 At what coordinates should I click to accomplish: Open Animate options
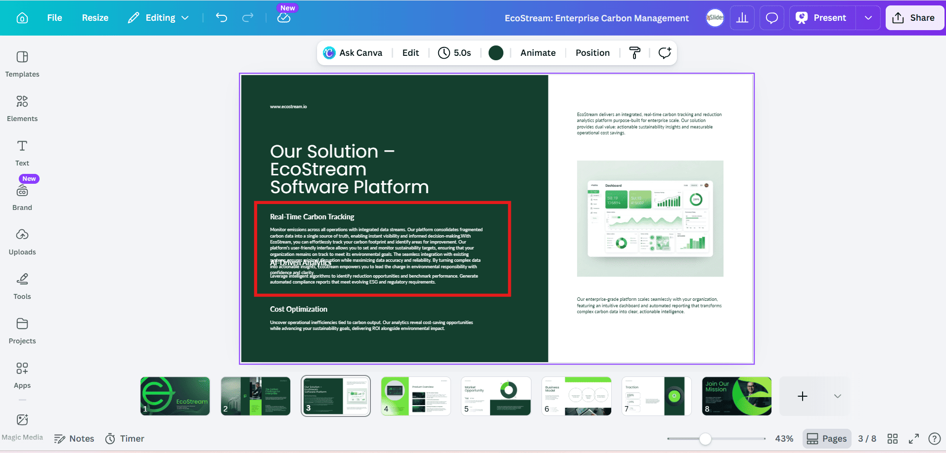(538, 53)
